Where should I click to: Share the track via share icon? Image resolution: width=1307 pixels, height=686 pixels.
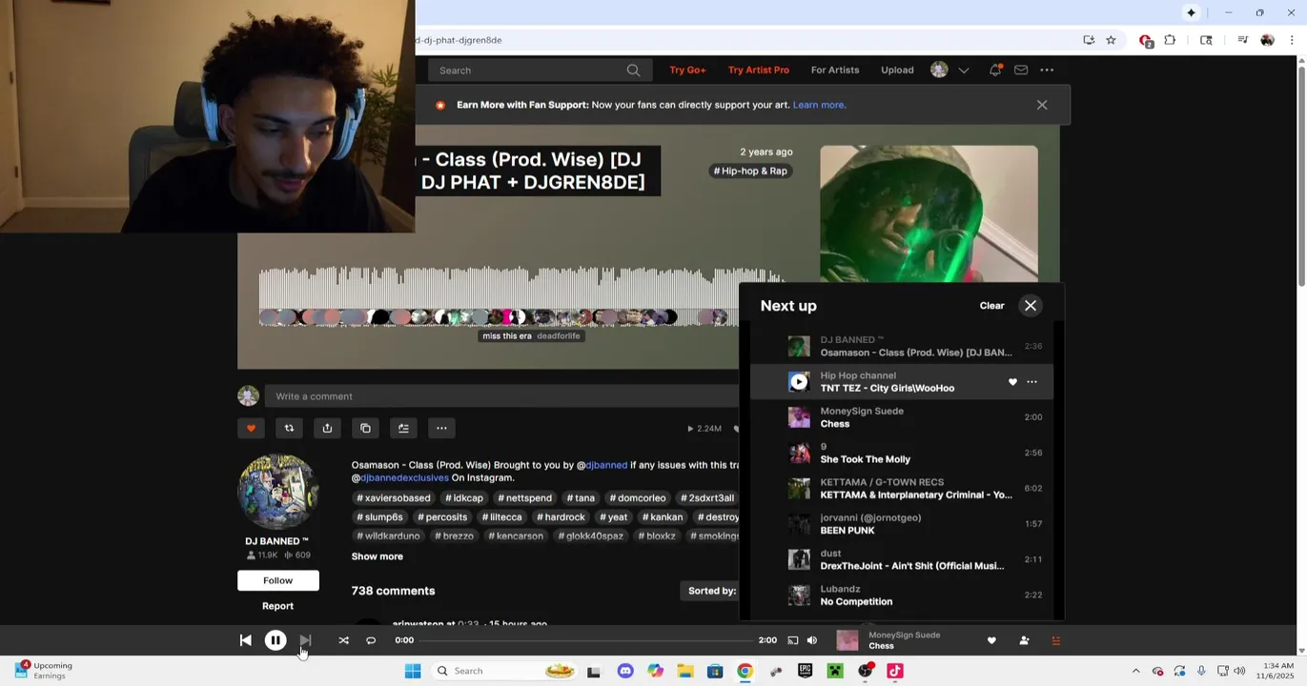point(327,428)
